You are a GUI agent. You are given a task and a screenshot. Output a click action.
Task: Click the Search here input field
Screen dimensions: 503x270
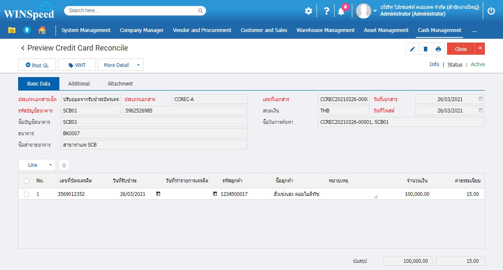[x=130, y=11]
